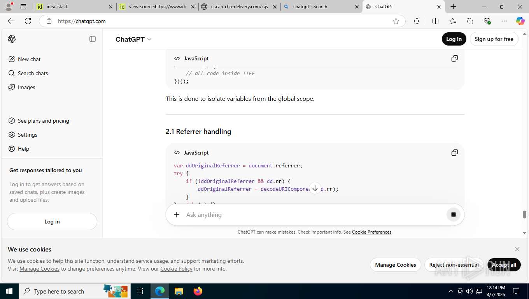Add this page to favorites star
529x299 pixels.
(x=396, y=21)
